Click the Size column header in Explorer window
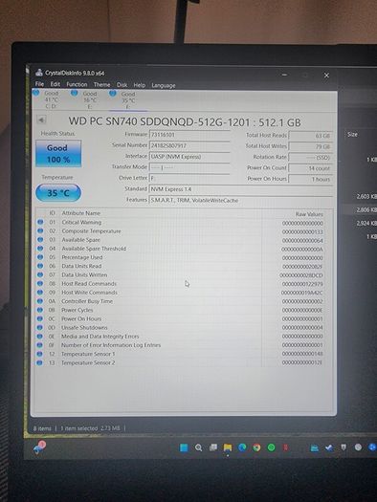Image resolution: width=377 pixels, height=502 pixels. tap(352, 135)
